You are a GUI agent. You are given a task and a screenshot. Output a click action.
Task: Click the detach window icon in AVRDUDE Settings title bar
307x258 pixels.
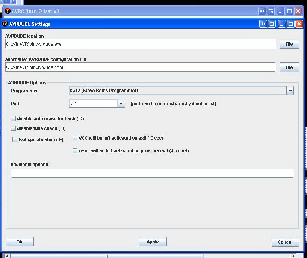(272, 24)
